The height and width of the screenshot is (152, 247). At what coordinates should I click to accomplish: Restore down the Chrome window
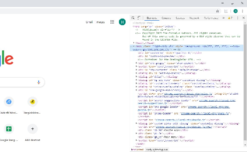click(x=232, y=3)
